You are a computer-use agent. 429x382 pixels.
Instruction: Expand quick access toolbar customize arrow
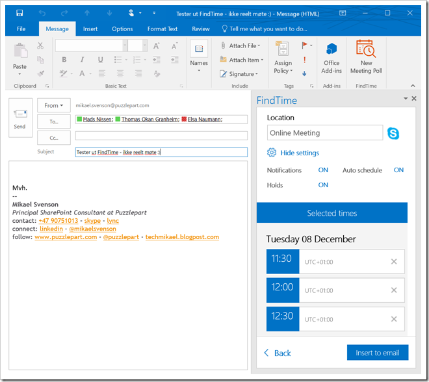pyautogui.click(x=154, y=13)
